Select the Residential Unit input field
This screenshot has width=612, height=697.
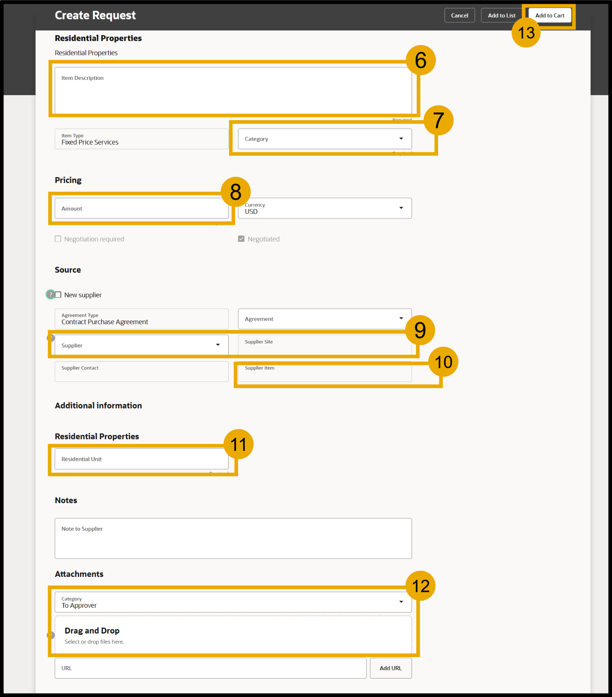(141, 459)
